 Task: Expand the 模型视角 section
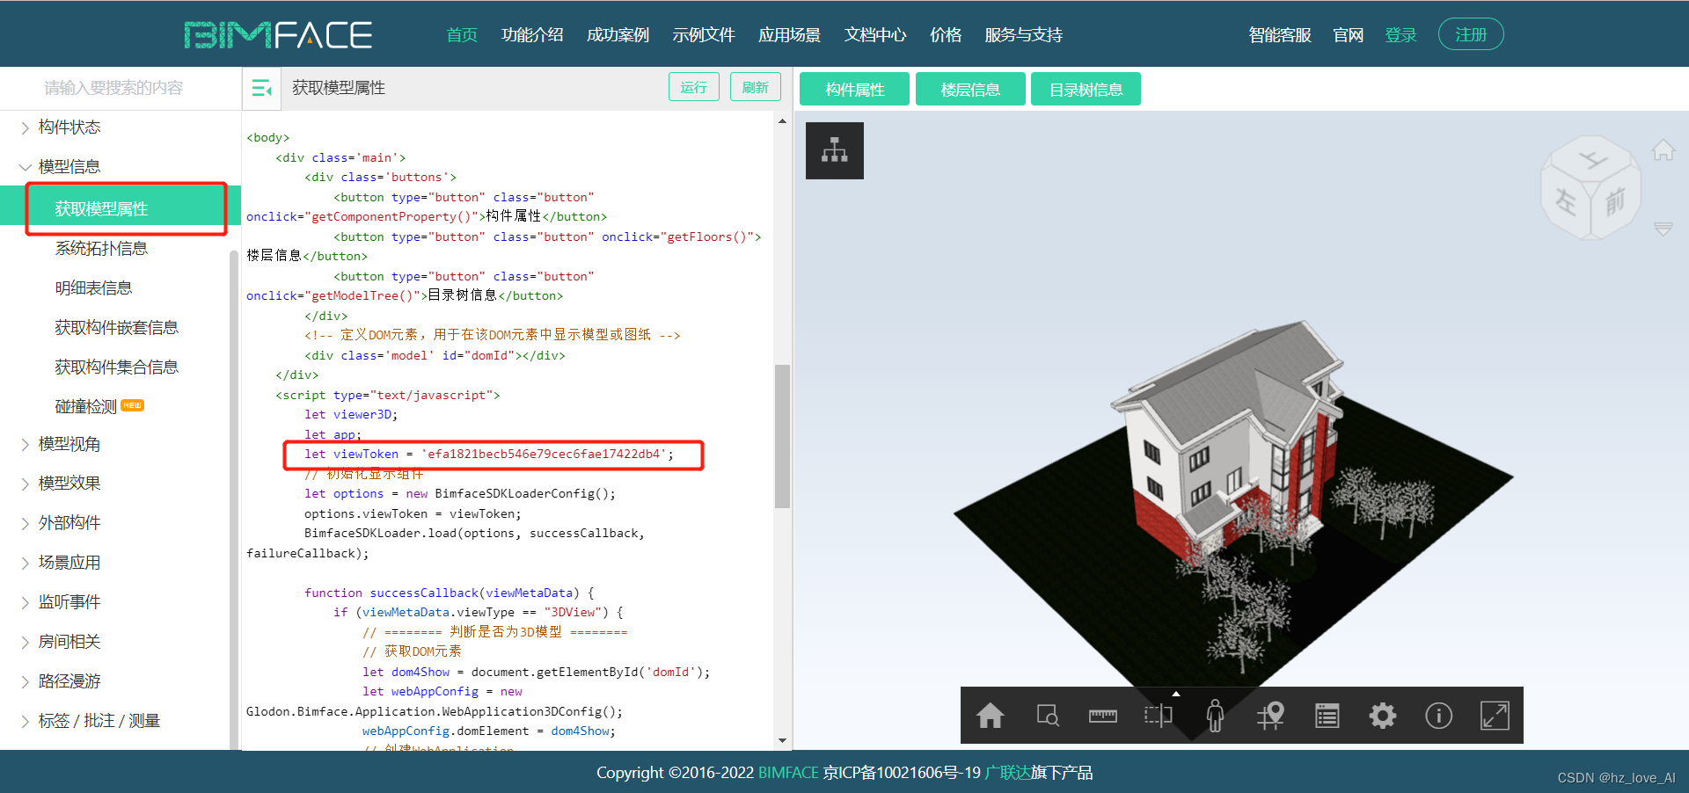coord(69,444)
